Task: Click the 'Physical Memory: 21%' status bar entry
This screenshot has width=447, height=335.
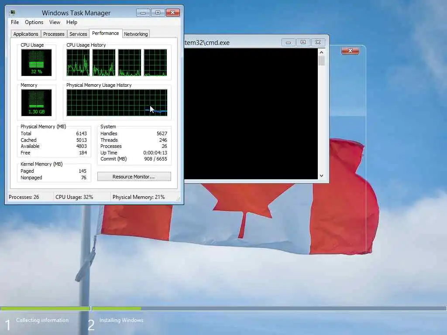Action: [x=138, y=197]
